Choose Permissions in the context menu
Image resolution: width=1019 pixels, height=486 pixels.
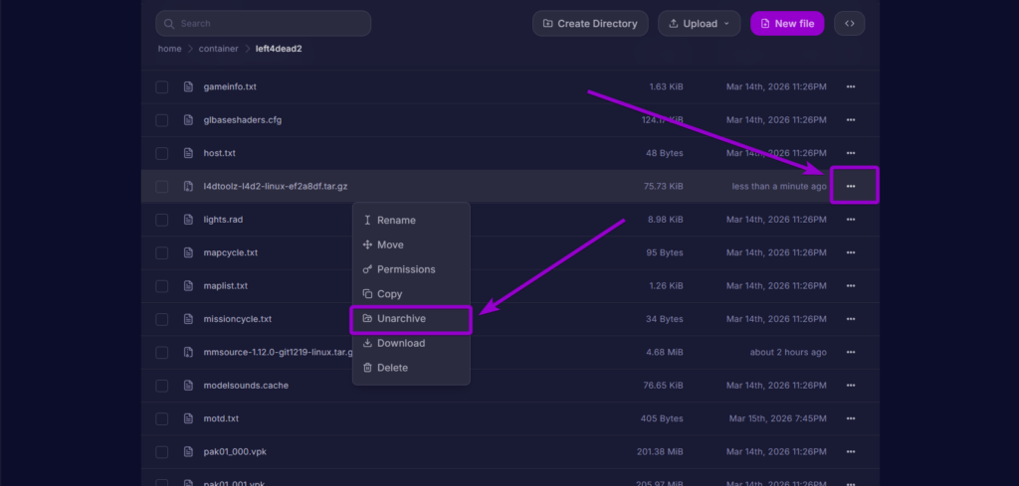(x=411, y=269)
